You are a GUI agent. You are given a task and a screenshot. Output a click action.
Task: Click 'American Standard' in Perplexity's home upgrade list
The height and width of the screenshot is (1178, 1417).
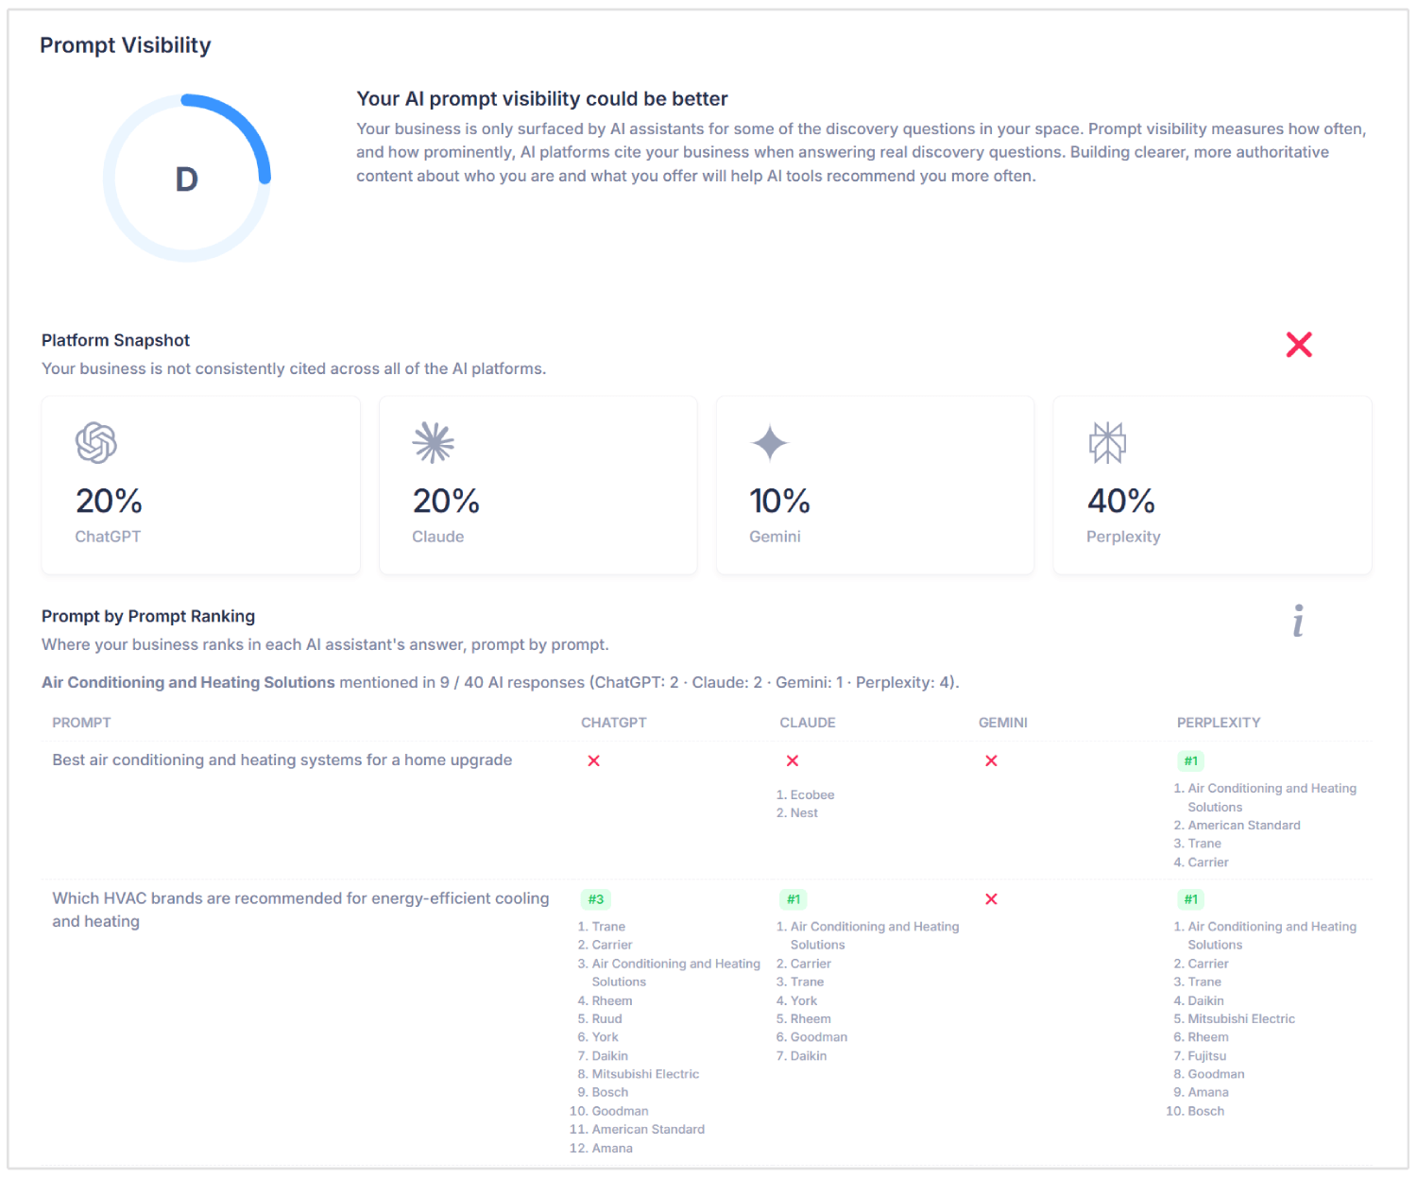pyautogui.click(x=1244, y=826)
